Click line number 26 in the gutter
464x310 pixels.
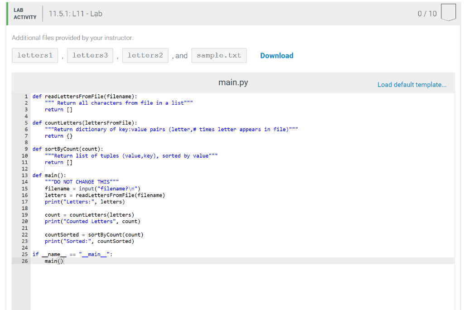click(24, 261)
